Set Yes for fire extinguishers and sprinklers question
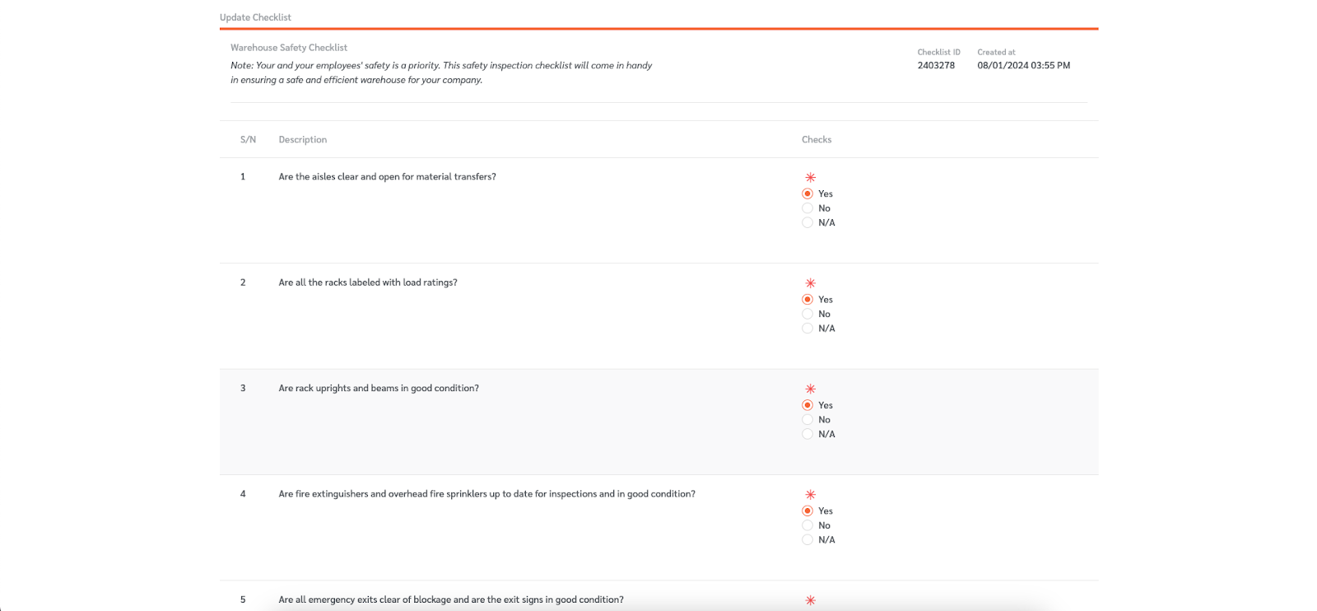Screen dimensions: 1317x611 (807, 511)
